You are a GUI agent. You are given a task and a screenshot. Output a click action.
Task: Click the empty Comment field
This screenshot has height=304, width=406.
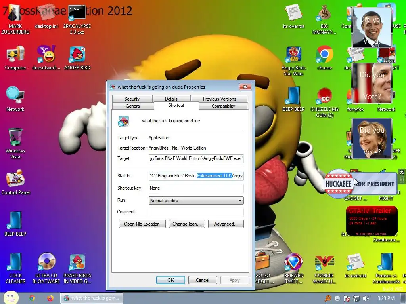pyautogui.click(x=196, y=212)
